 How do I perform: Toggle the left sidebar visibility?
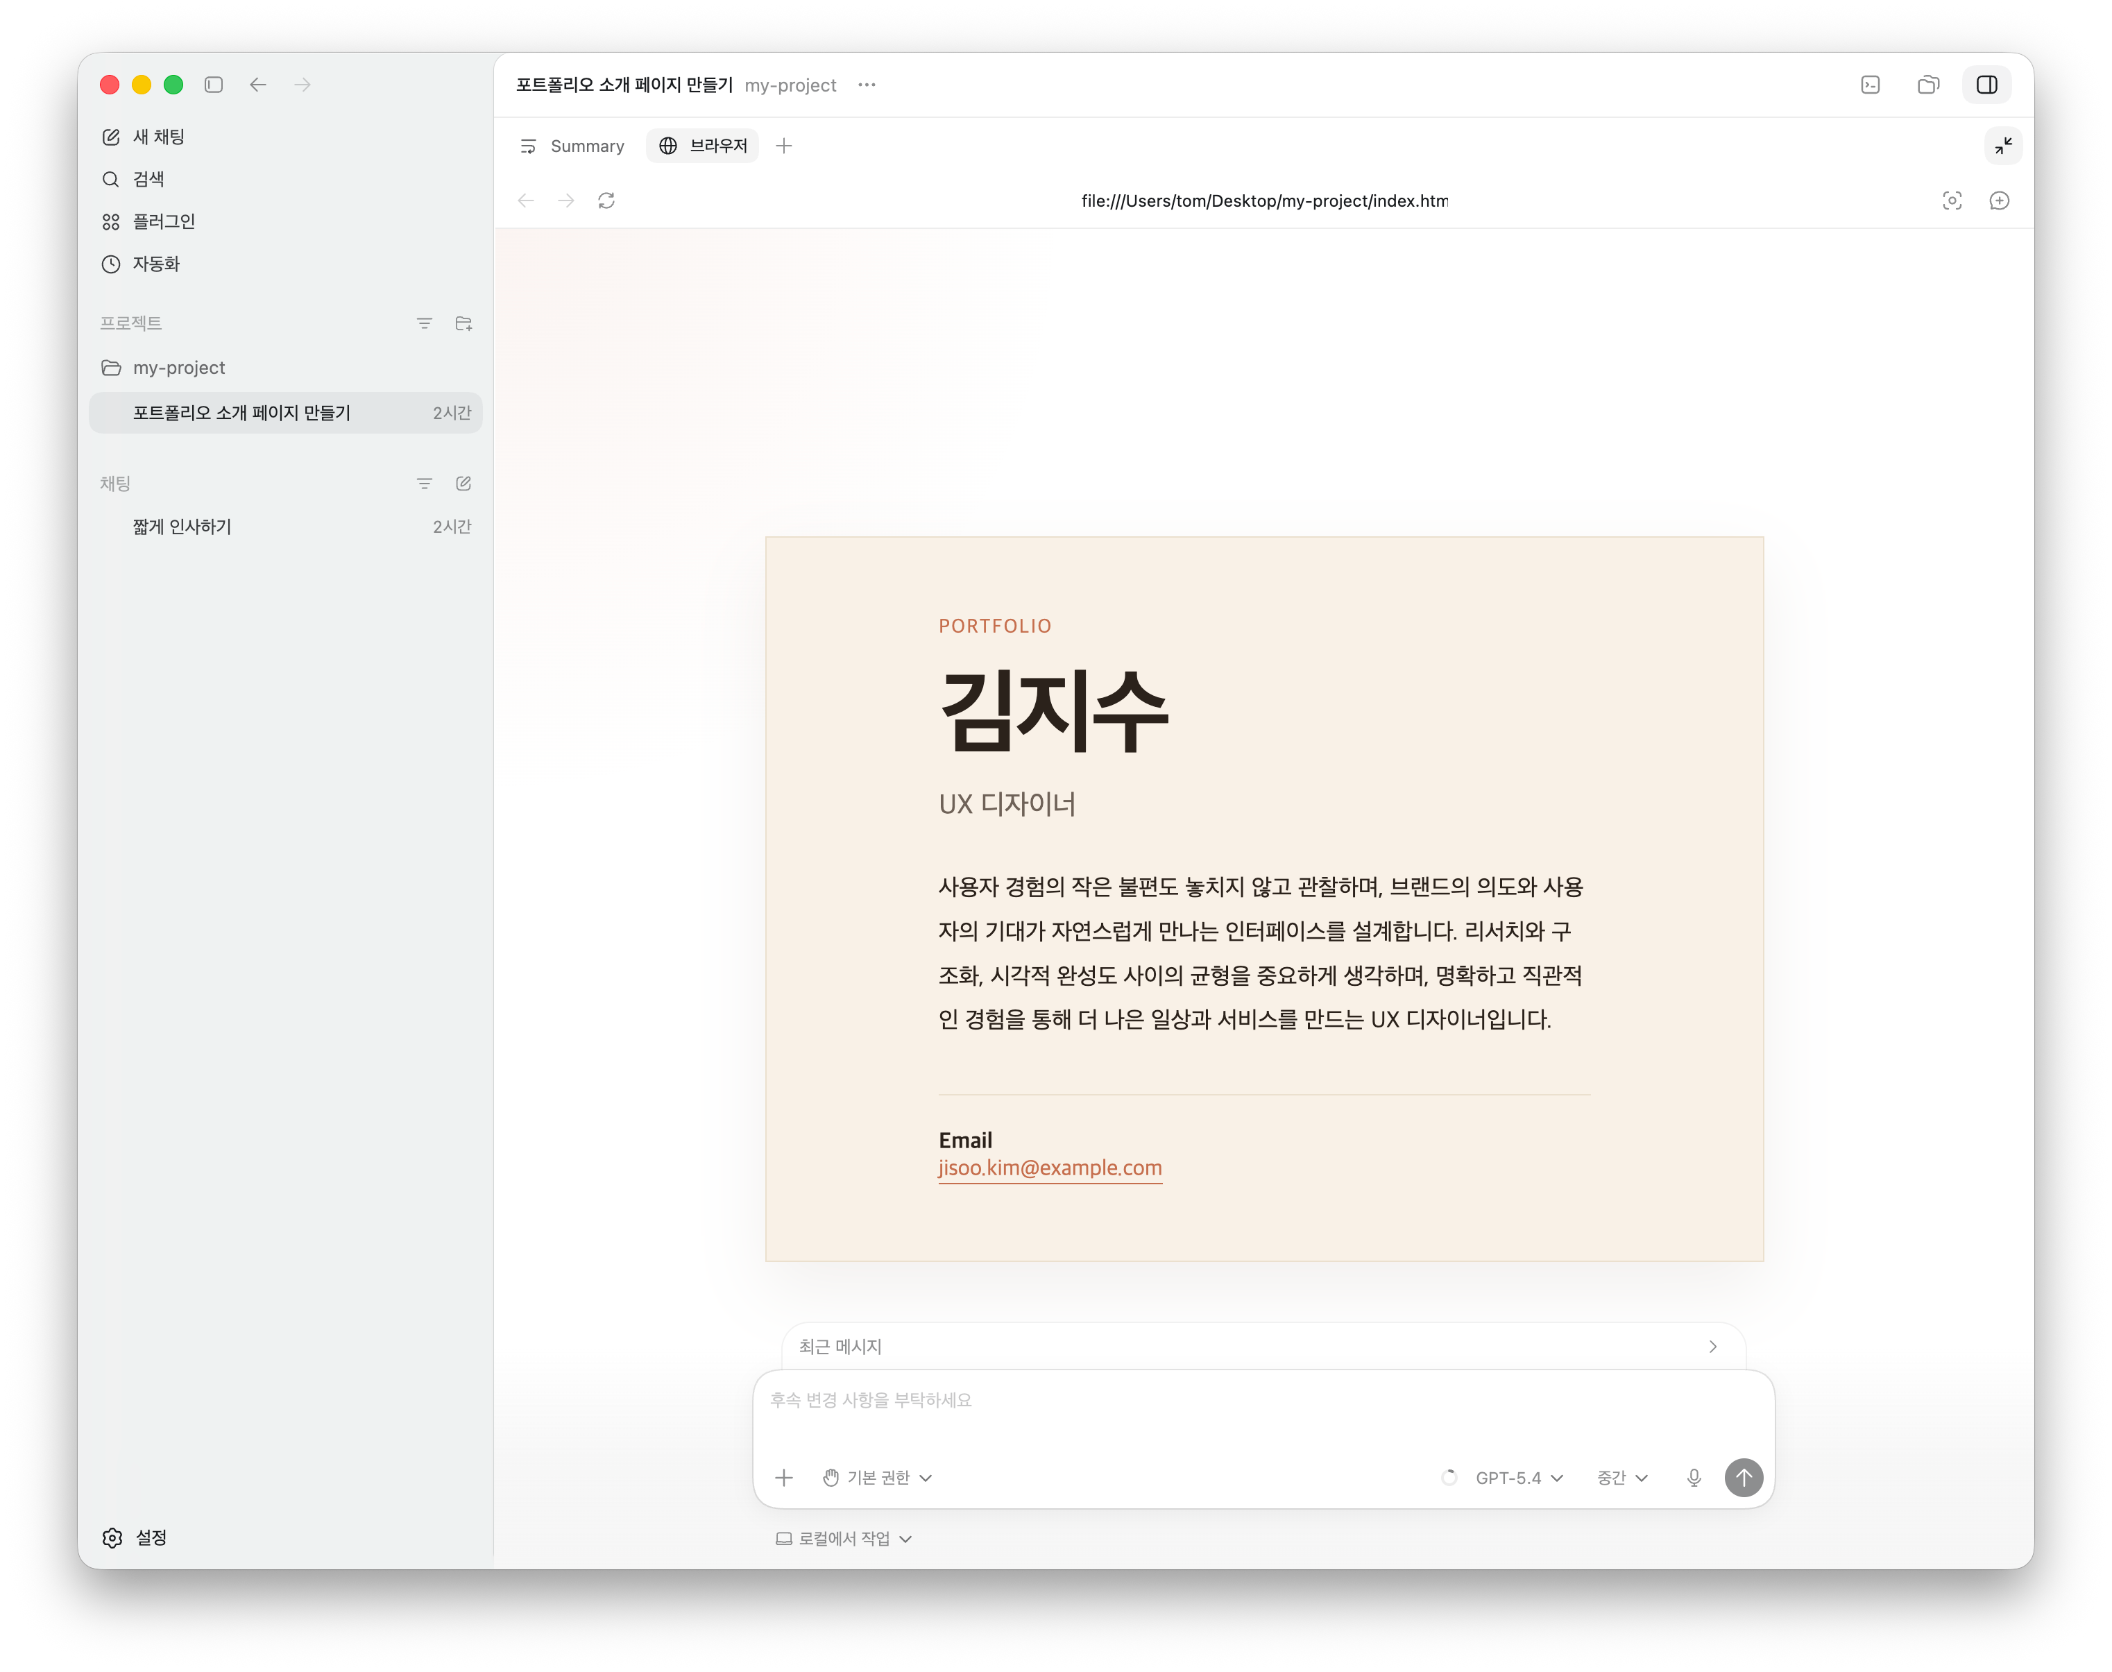click(x=214, y=85)
